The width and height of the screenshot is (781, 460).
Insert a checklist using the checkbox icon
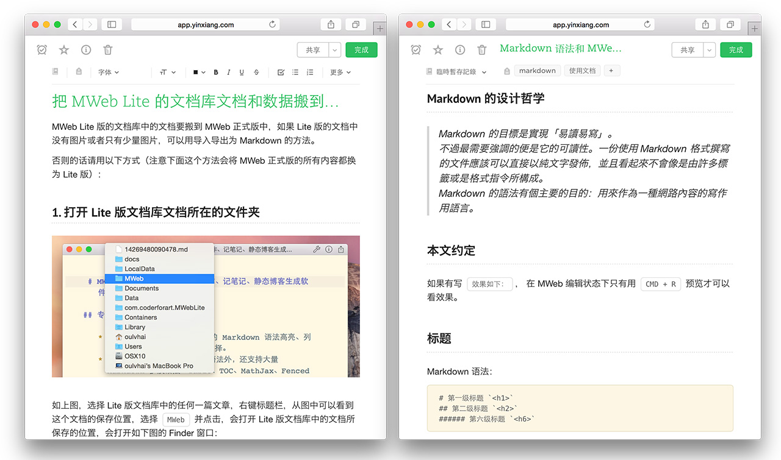[281, 72]
